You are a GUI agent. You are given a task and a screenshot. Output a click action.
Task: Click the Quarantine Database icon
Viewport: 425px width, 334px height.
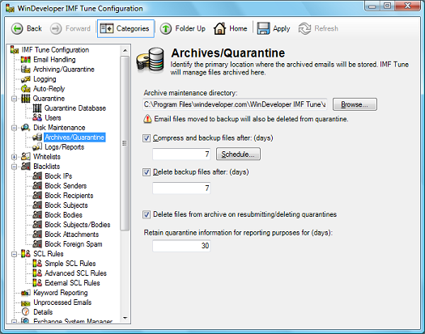click(37, 108)
